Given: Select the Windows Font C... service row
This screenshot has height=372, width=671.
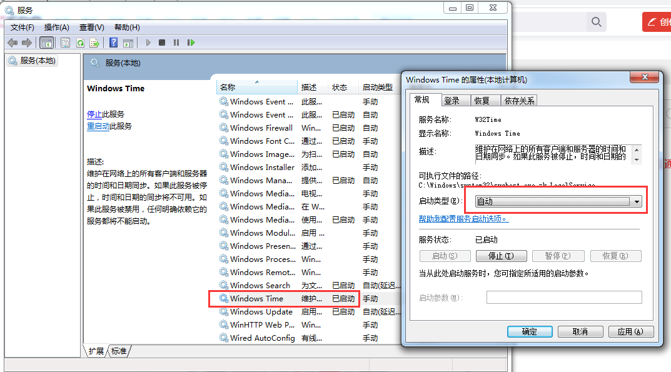Looking at the screenshot, I should 310,141.
